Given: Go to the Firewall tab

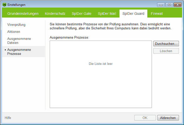Looking at the screenshot, I should pyautogui.click(x=157, y=13).
